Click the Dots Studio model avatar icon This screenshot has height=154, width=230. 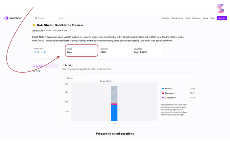[34, 25]
